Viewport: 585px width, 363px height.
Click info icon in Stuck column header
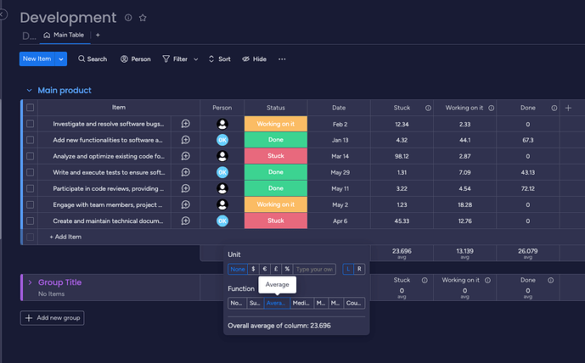(428, 108)
